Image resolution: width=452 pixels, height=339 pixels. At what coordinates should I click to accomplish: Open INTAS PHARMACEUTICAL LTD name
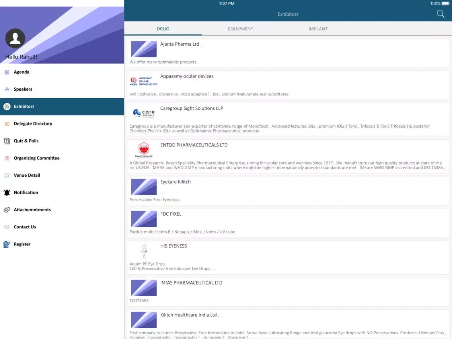click(x=191, y=283)
